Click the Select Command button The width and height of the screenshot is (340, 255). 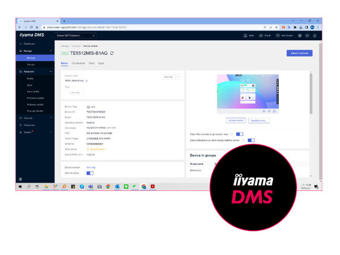tap(299, 53)
